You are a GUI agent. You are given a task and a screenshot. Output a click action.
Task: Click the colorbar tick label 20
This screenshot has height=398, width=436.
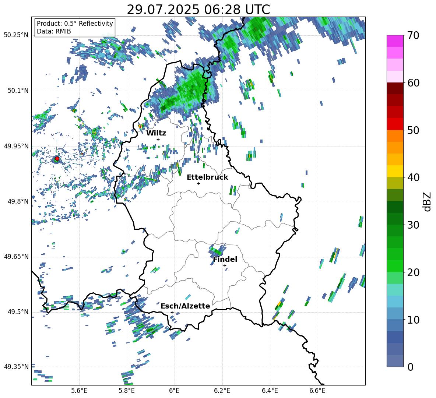click(413, 272)
